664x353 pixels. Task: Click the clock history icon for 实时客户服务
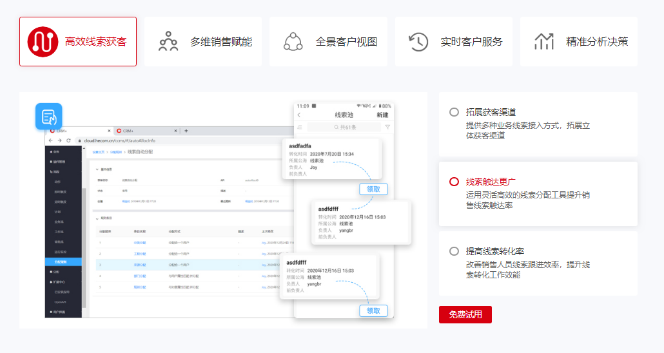(418, 41)
